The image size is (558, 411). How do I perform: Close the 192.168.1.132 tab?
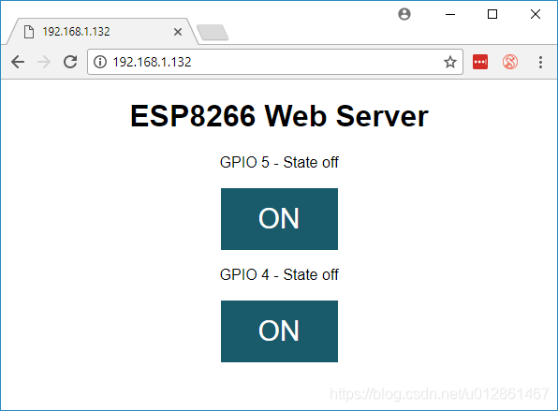178,32
